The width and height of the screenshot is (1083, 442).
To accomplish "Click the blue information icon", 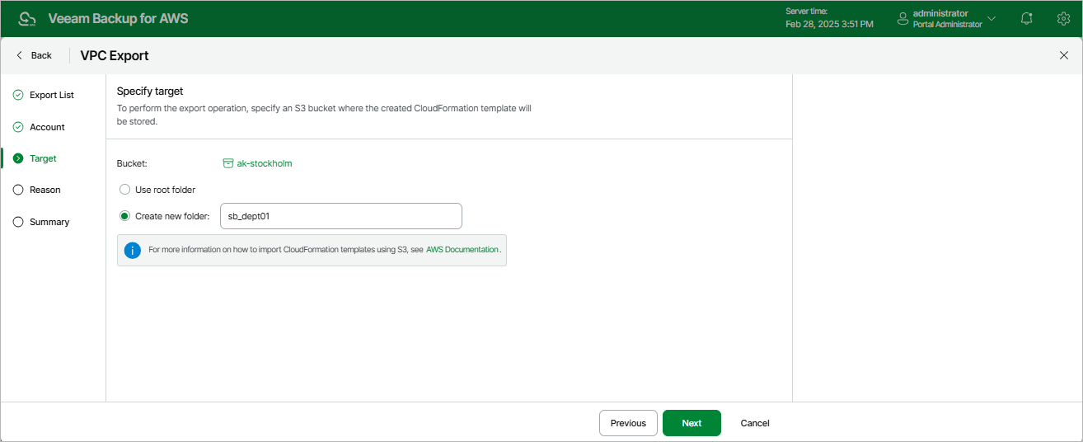I will pyautogui.click(x=132, y=250).
